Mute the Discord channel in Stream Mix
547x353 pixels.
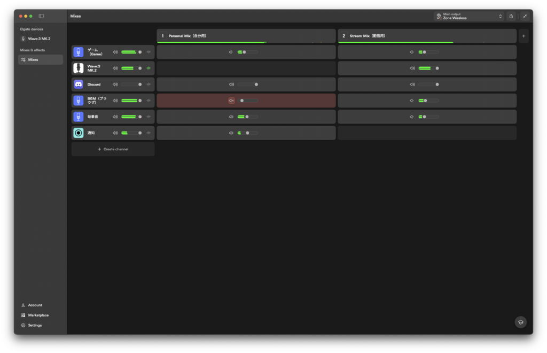pos(412,85)
